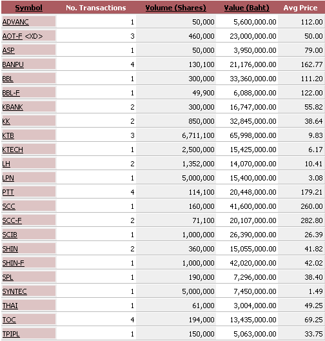Click the KBANK symbol link
Image resolution: width=325 pixels, height=341 pixels.
click(x=13, y=107)
